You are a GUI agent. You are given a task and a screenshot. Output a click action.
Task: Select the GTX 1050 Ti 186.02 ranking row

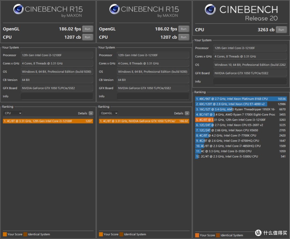[x=144, y=121]
